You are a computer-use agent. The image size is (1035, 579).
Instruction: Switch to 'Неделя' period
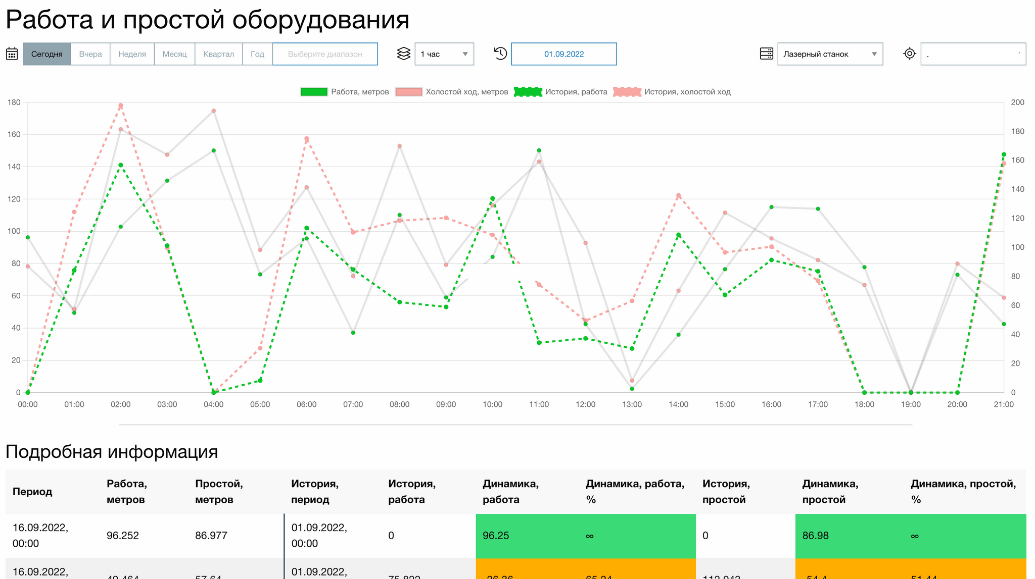[132, 54]
